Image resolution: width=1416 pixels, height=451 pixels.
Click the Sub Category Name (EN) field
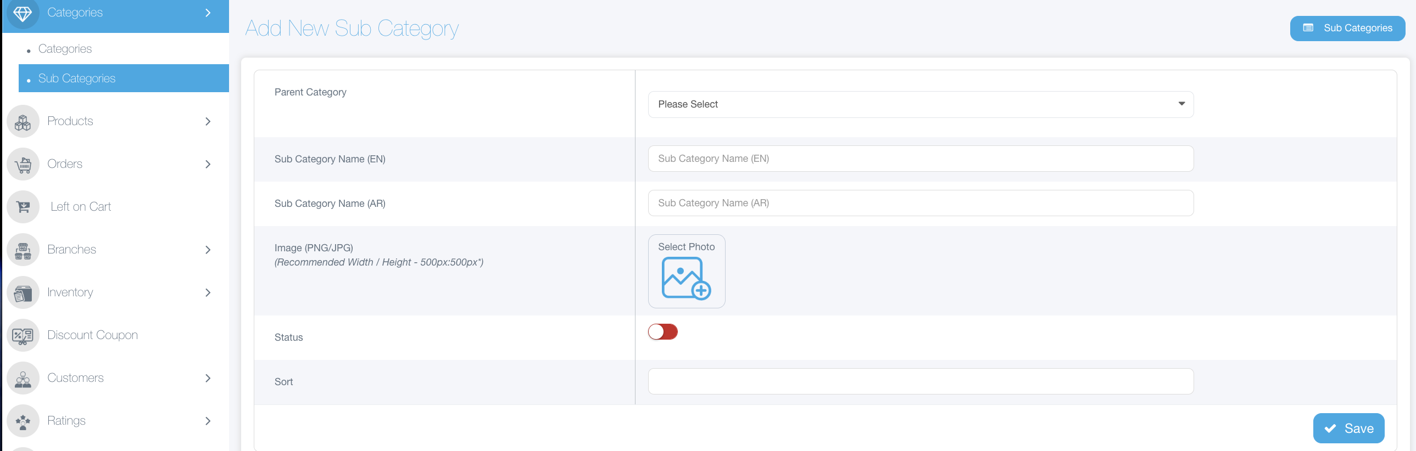pos(920,159)
